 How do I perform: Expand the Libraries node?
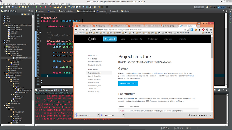coord(6,71)
